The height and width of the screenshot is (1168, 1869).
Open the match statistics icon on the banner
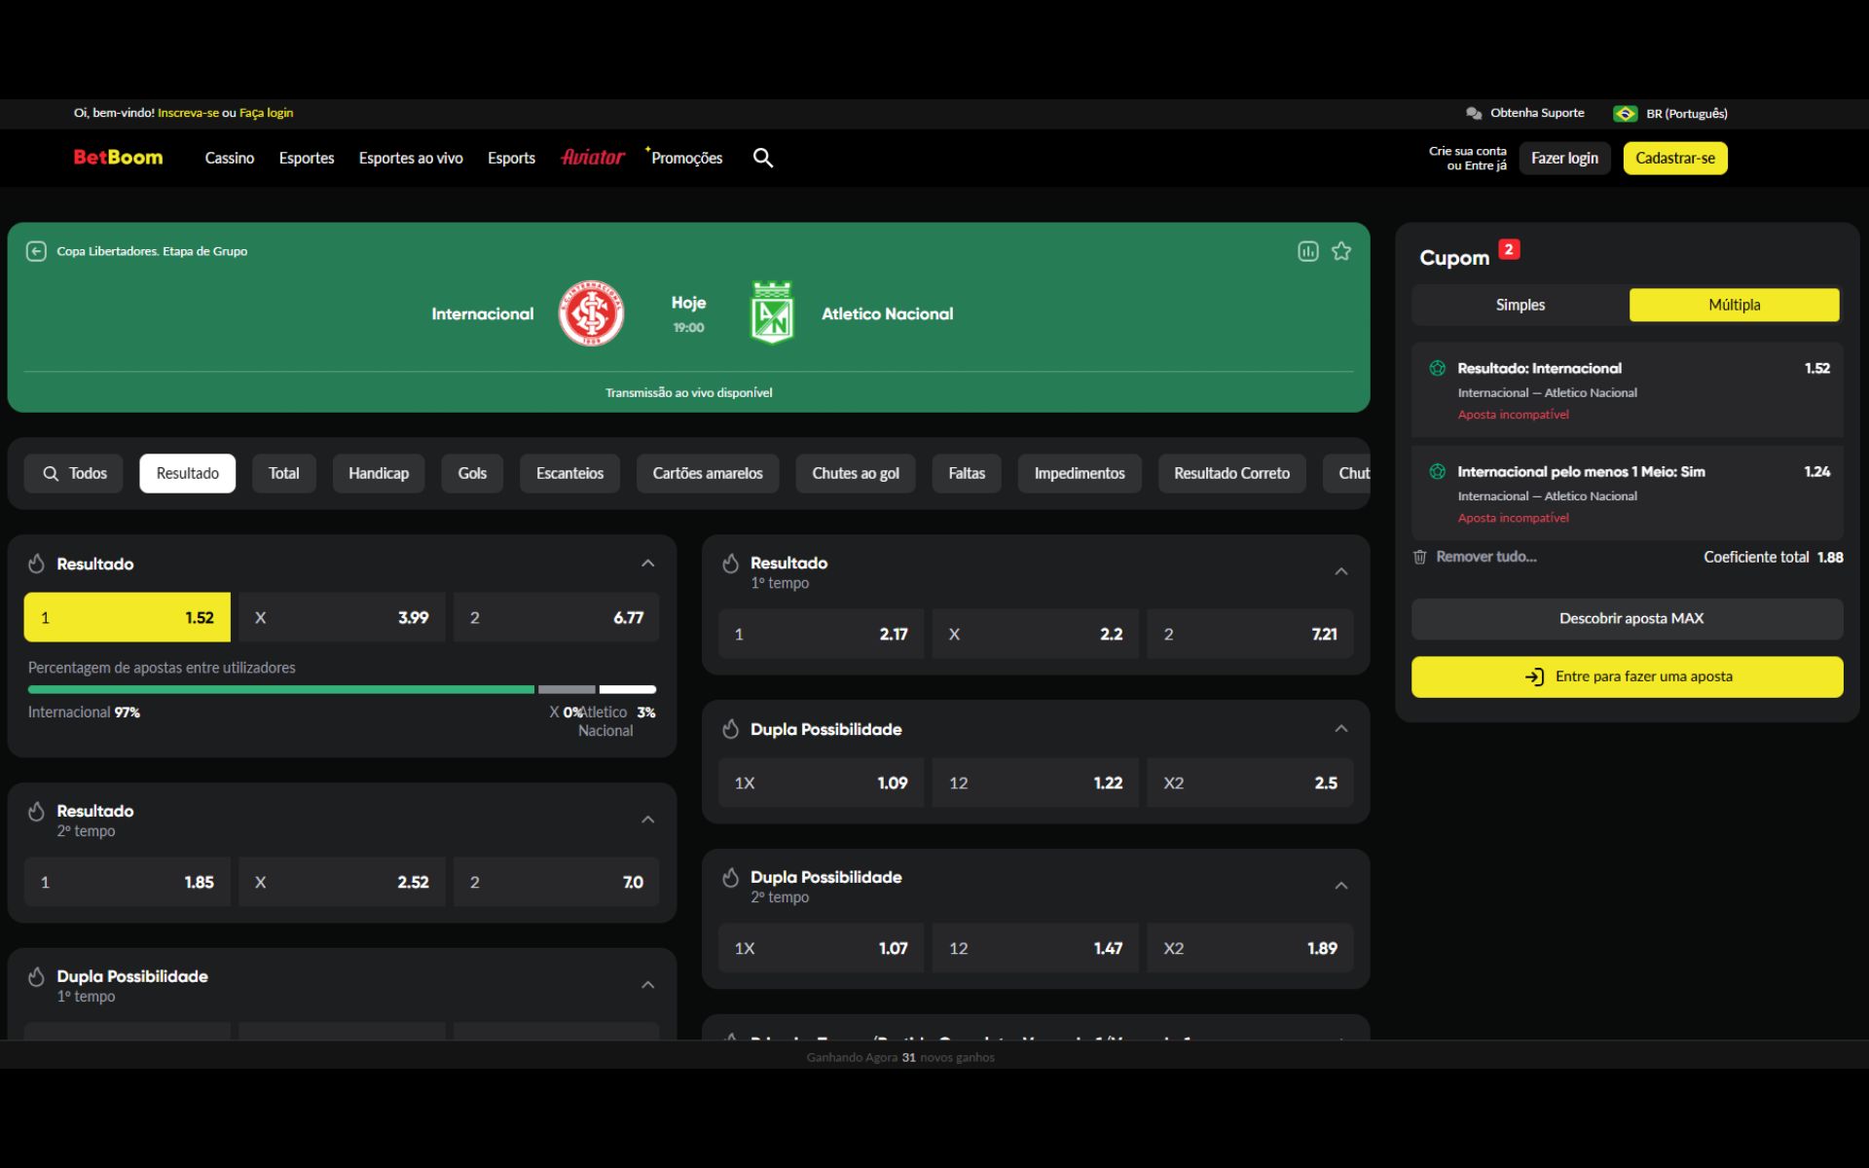pyautogui.click(x=1307, y=250)
